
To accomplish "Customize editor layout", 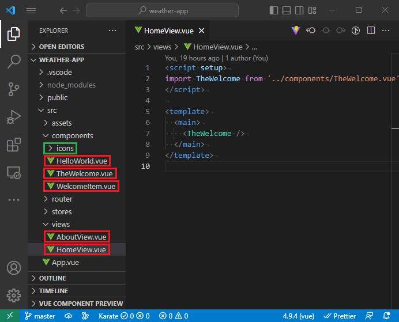I will point(313,10).
